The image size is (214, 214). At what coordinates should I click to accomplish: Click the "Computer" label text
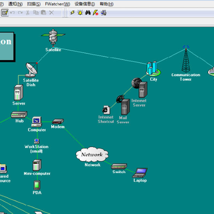click(37, 130)
